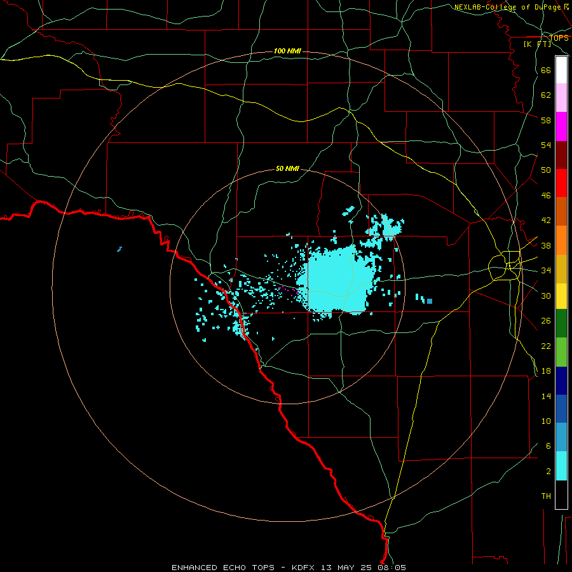This screenshot has height=572, width=572.
Task: Click the white swatch in the tops legend
Action: [x=561, y=70]
